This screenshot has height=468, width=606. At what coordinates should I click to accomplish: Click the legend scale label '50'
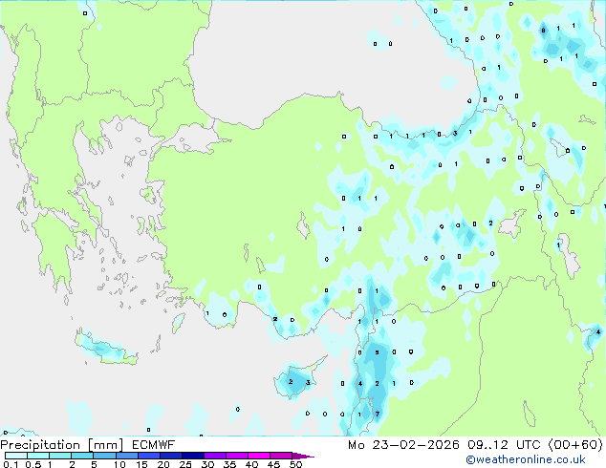(295, 464)
